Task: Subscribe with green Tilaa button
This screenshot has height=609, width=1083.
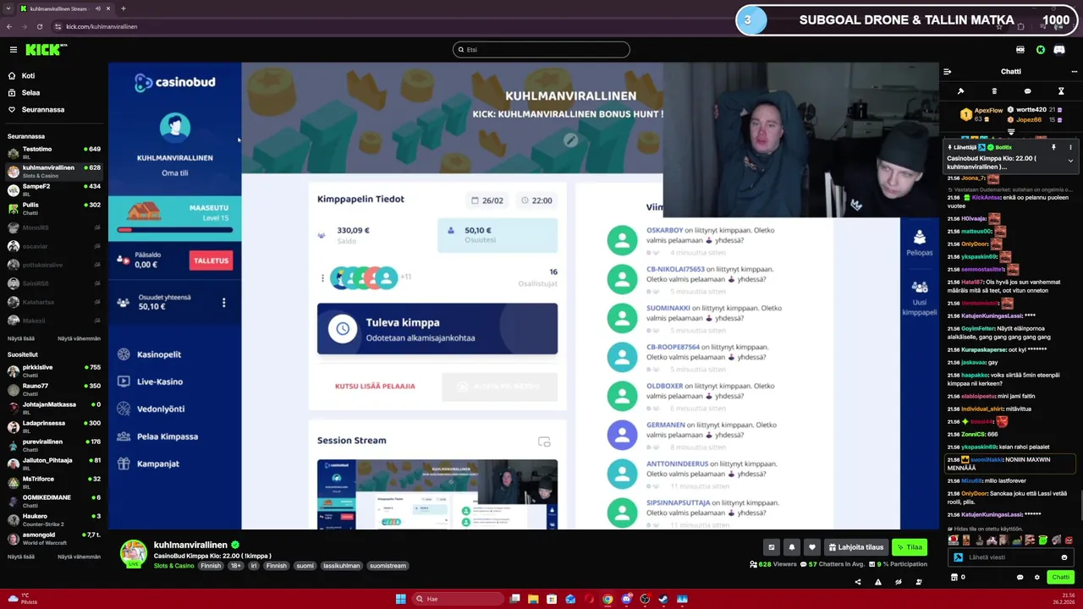Action: 910,547
